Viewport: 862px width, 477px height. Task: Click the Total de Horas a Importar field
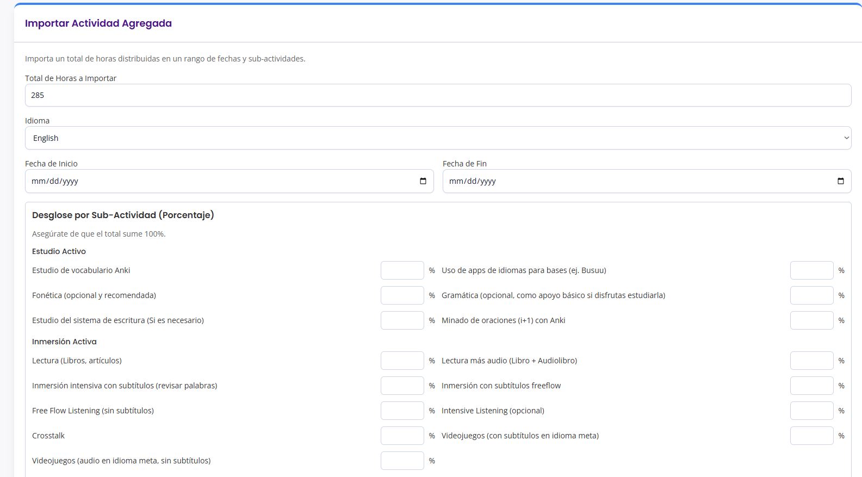click(438, 95)
